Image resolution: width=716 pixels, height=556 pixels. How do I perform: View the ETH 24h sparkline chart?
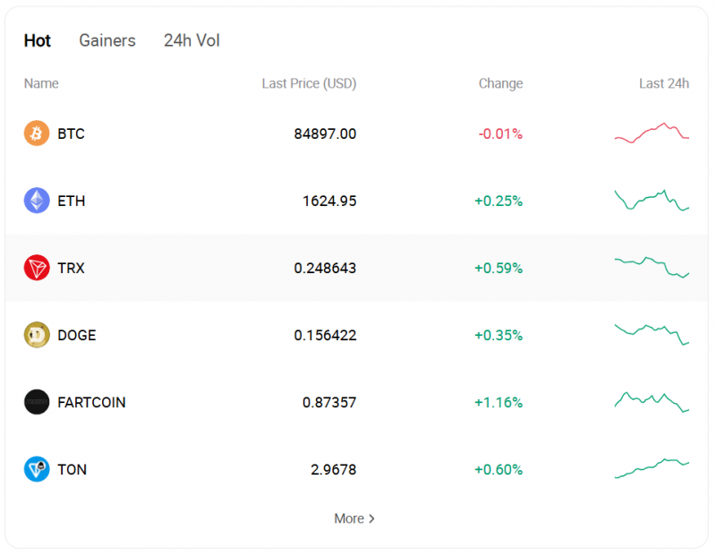pos(652,201)
